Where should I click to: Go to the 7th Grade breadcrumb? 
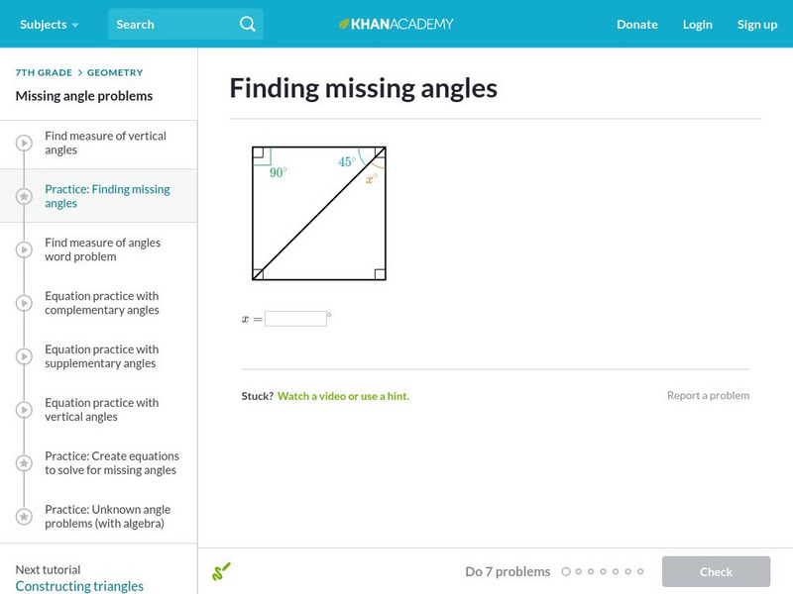pyautogui.click(x=44, y=72)
